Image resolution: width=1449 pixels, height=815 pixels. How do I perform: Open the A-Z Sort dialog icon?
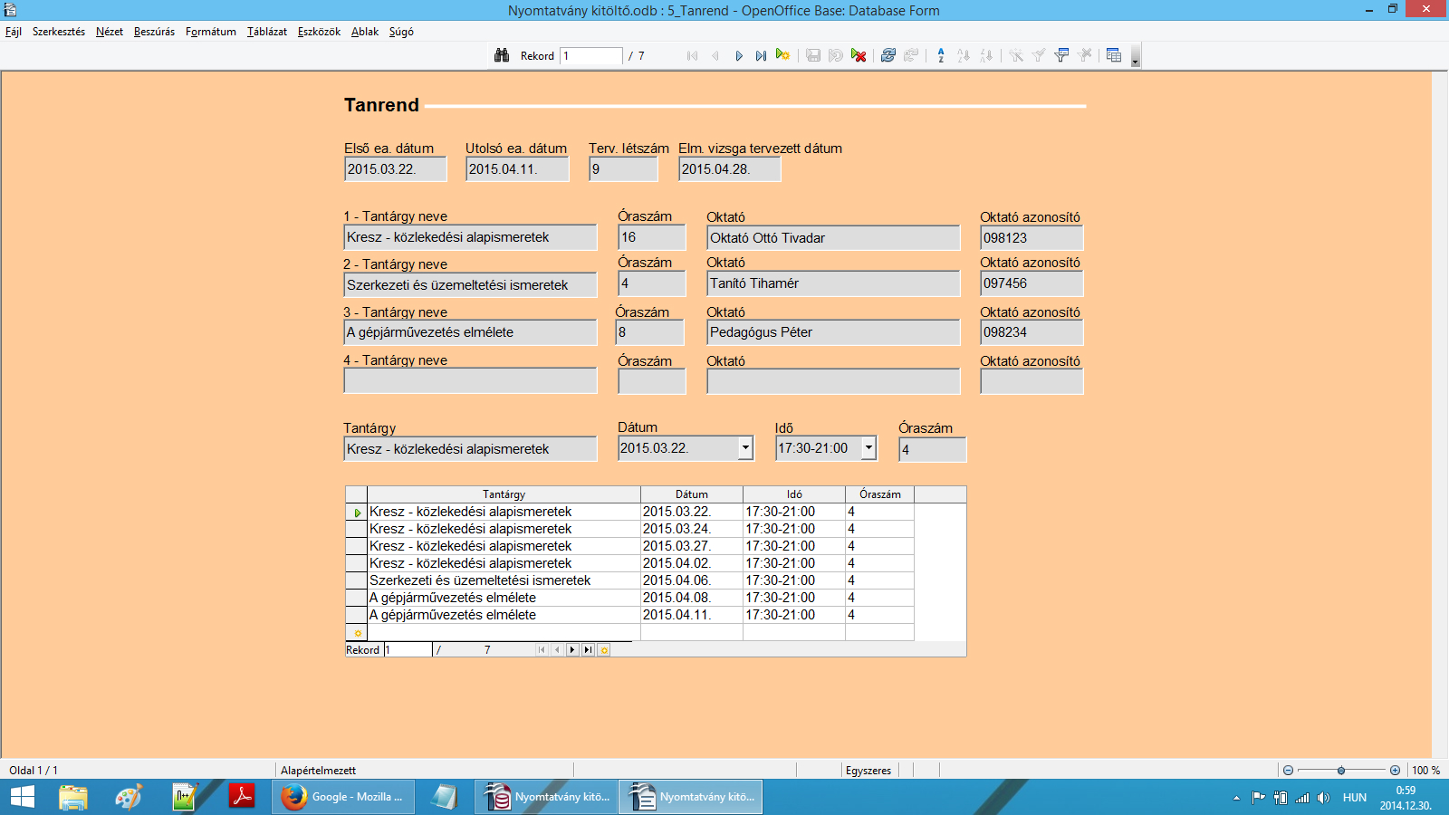click(x=941, y=55)
